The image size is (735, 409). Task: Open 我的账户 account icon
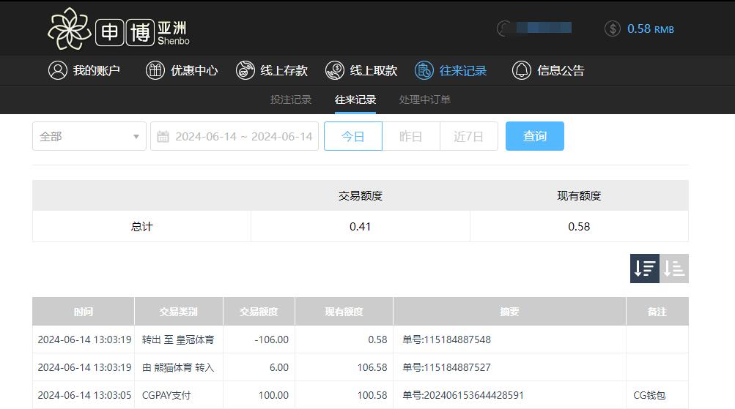(x=57, y=70)
